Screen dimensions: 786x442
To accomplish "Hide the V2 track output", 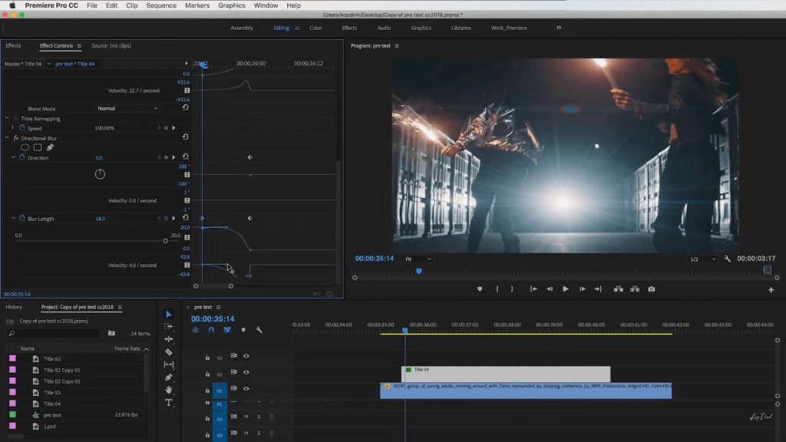I will (x=246, y=372).
